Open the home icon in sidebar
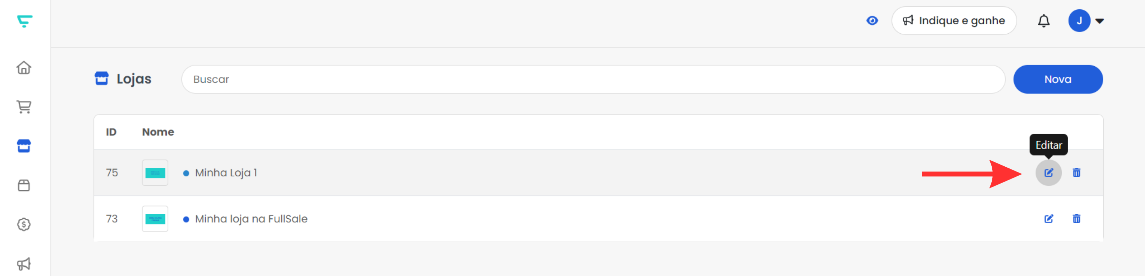Screen dimensions: 1145x276 pyautogui.click(x=24, y=68)
